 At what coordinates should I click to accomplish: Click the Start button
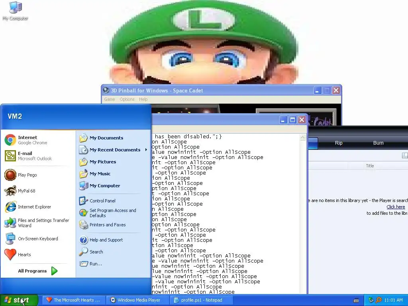click(x=19, y=300)
